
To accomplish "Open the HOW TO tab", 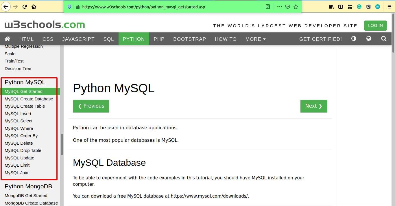I will tap(226, 39).
